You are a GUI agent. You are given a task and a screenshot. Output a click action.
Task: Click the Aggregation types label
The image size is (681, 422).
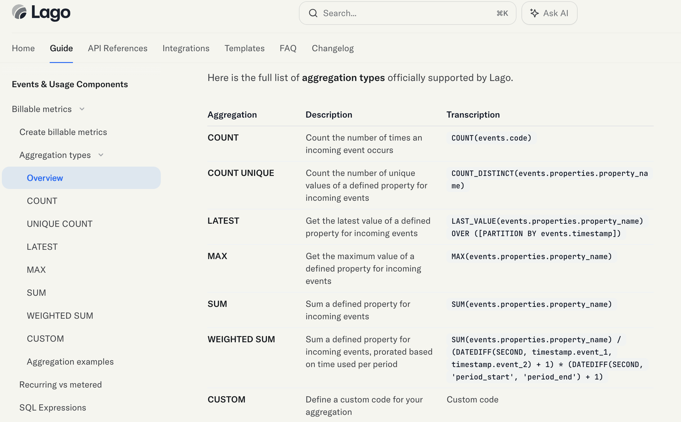point(55,155)
